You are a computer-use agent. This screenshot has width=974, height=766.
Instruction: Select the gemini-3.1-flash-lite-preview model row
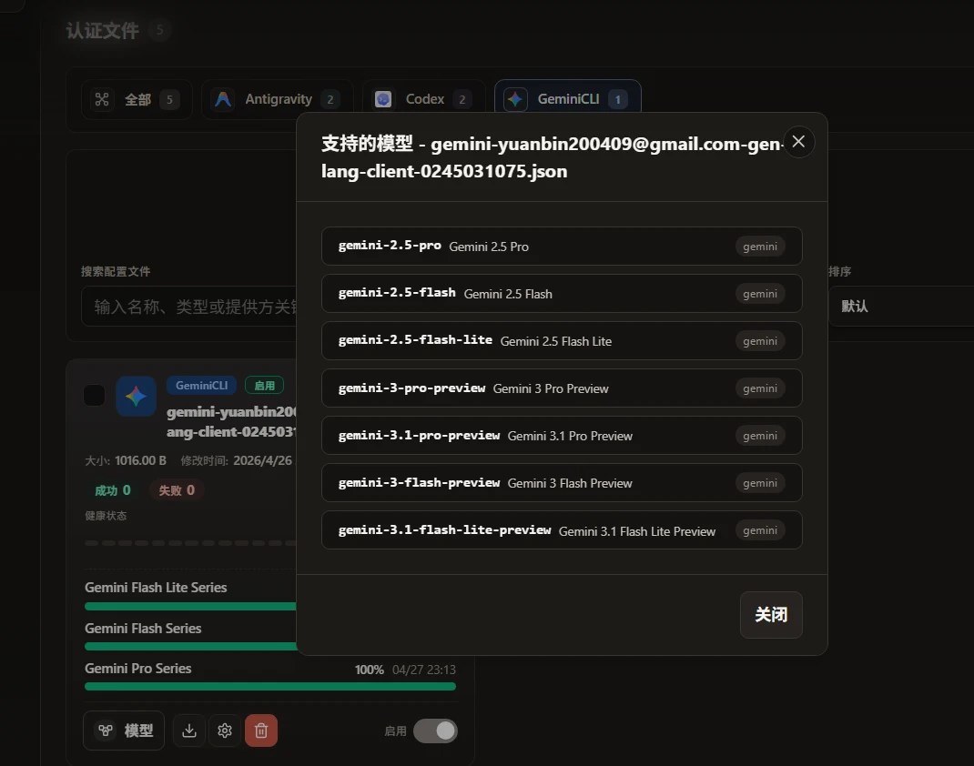pos(562,530)
